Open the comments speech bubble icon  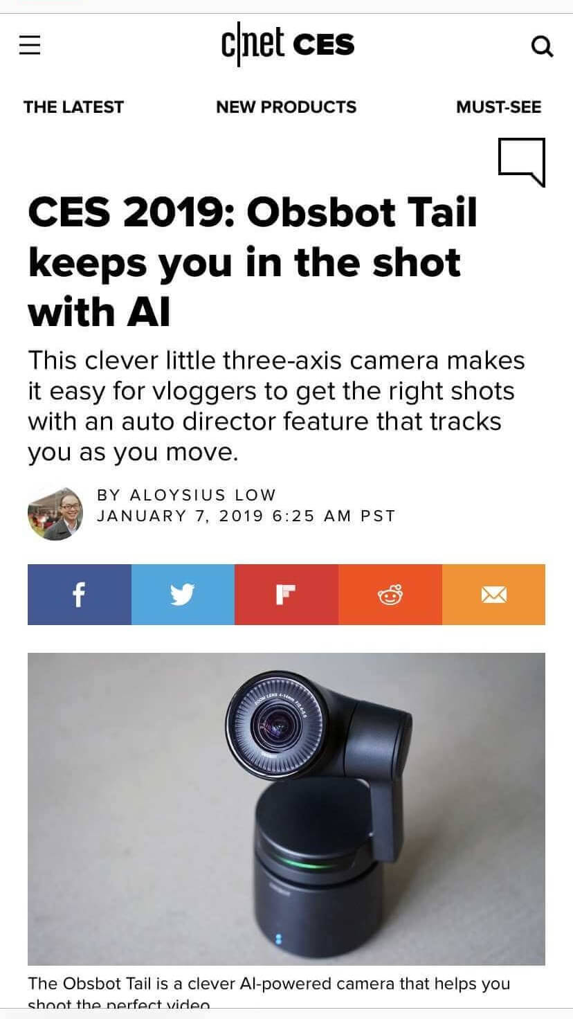click(x=522, y=162)
